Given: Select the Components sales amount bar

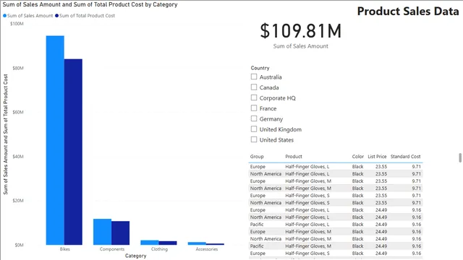Looking at the screenshot, I should pos(102,232).
